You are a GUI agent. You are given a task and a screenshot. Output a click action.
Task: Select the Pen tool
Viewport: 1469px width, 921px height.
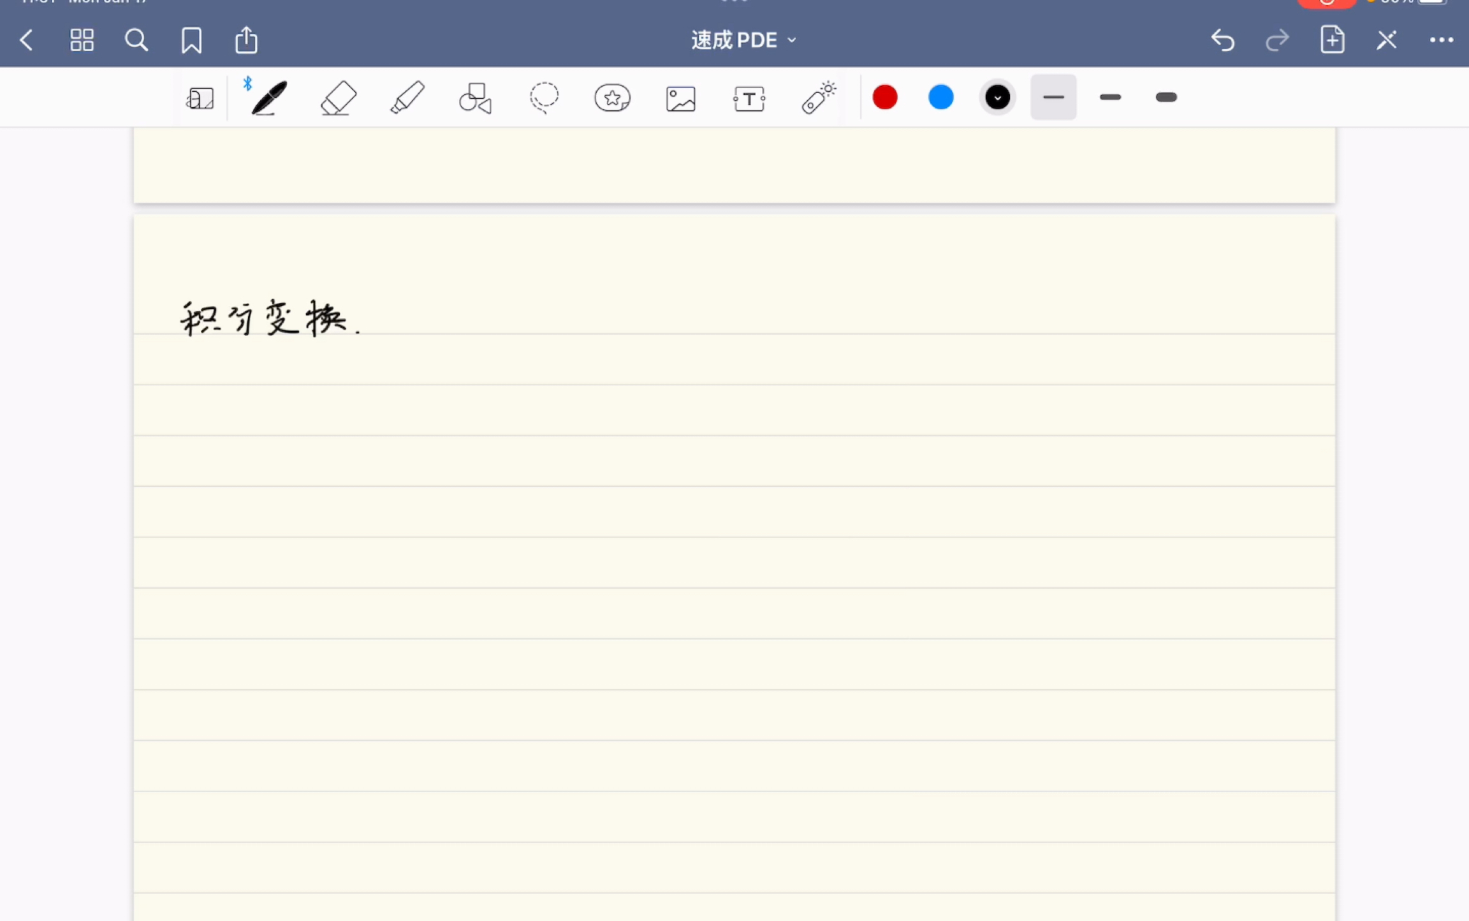[268, 98]
